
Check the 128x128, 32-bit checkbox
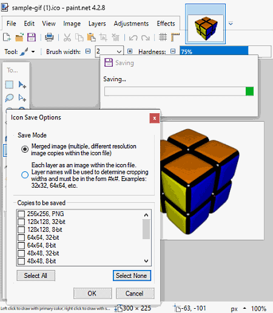pos(21,222)
